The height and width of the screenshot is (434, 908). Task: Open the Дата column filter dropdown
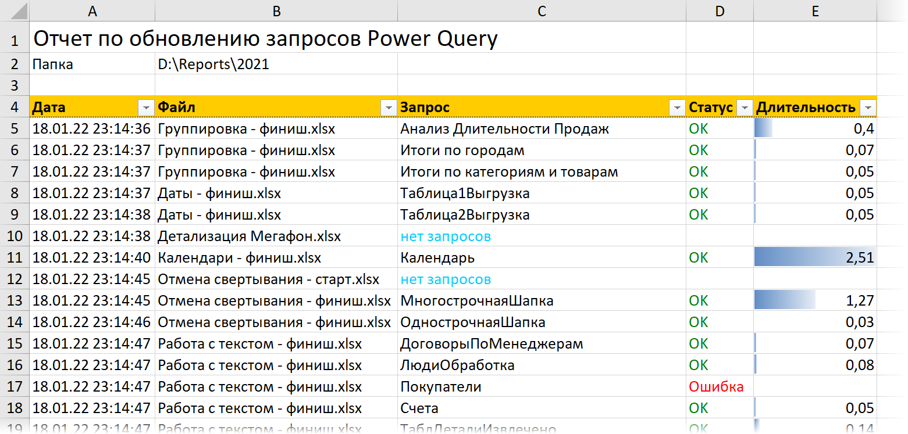145,108
